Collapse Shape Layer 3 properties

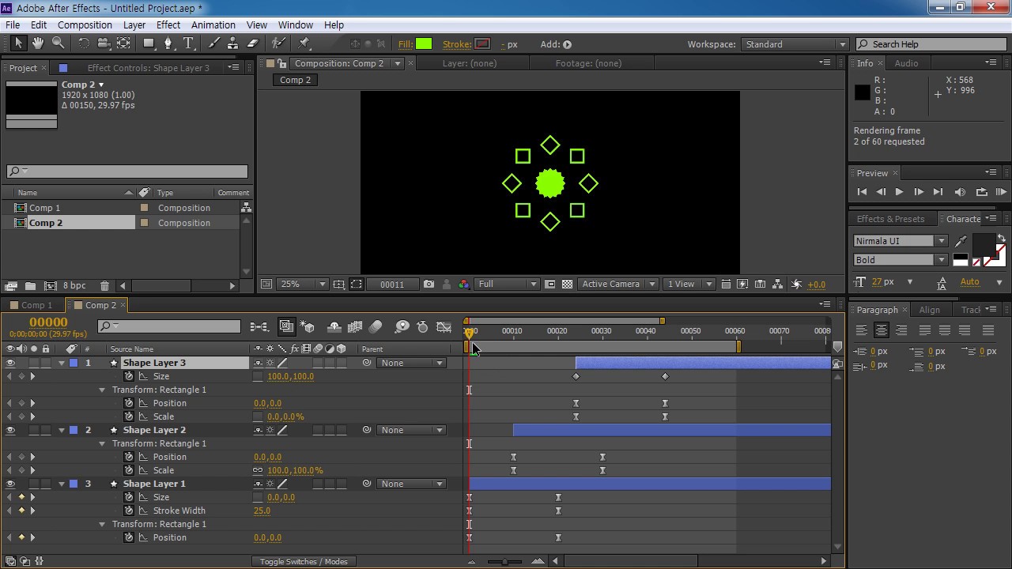tap(61, 363)
